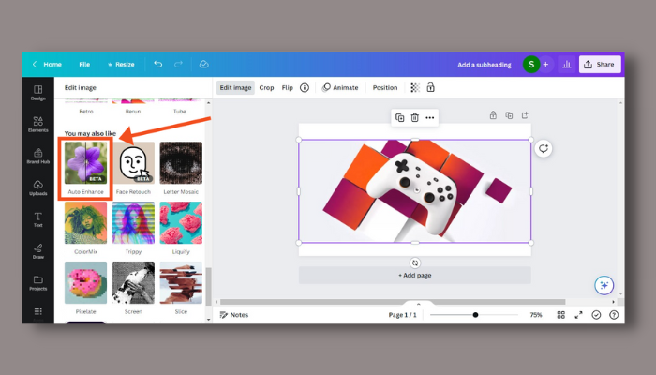Open the image info icon
656x375 pixels.
tap(305, 87)
